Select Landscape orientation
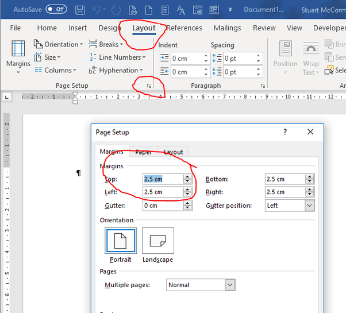Screen dimensions: 346x313 (158, 245)
